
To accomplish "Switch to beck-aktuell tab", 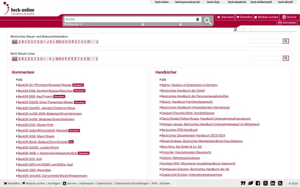I will [x=285, y=2].
